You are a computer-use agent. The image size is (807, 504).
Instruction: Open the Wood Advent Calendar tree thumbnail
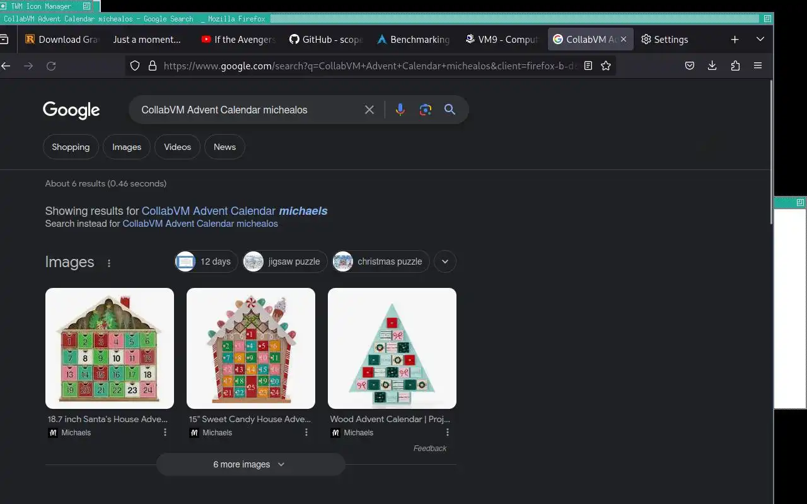point(392,348)
